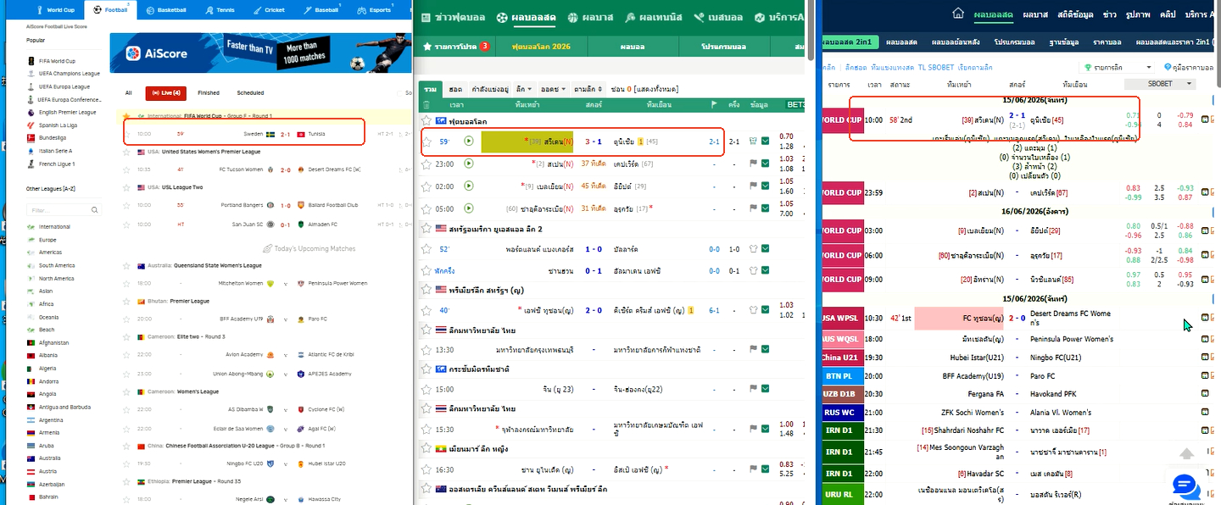Viewport: 1221px width, 505px height.
Task: Toggle star for ฟุตบอลโลก league header
Action: pos(427,121)
